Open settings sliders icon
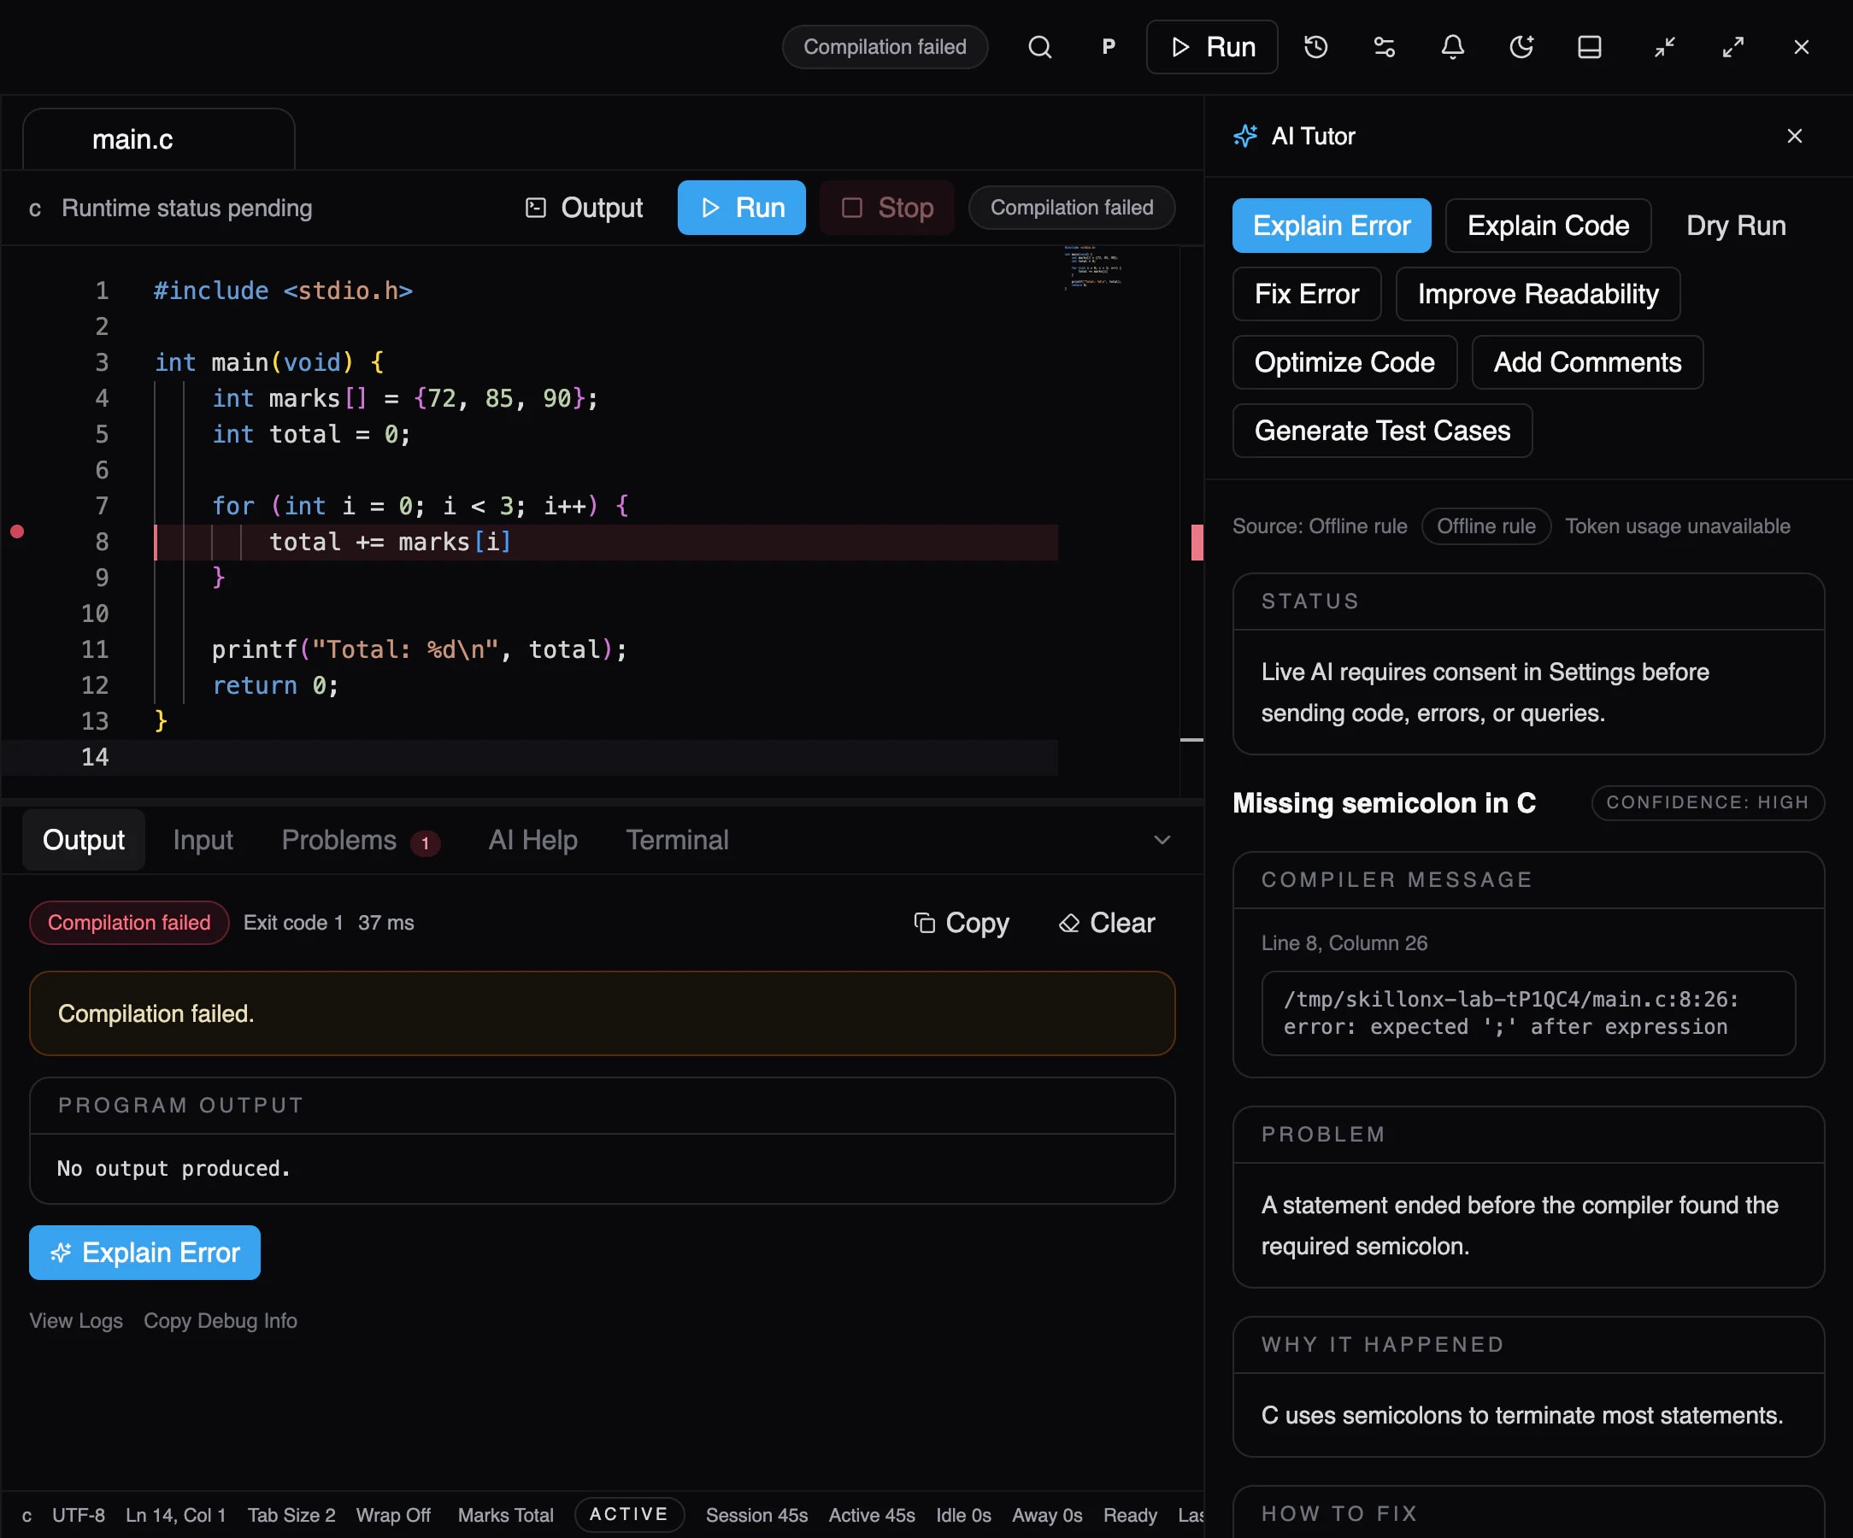Screen dimensions: 1853x1538 1384,47
